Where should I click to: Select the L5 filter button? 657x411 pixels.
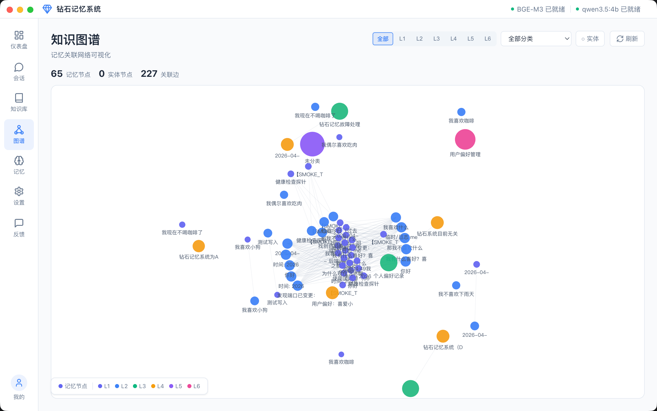(470, 39)
